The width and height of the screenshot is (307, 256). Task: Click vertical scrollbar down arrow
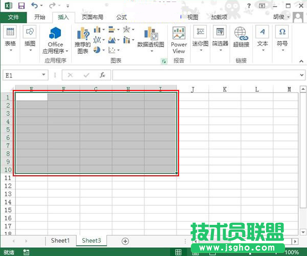click(x=303, y=232)
